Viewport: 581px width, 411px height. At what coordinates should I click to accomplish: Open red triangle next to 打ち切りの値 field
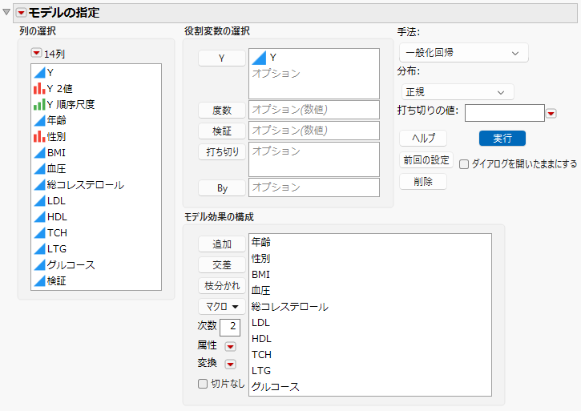point(551,114)
